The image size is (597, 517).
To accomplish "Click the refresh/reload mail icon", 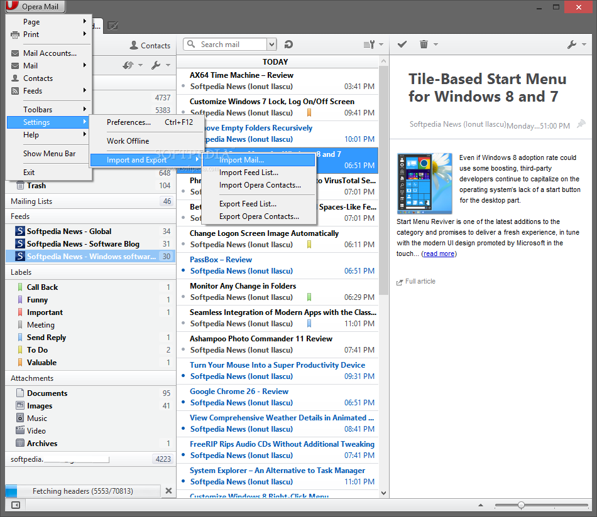I will (x=288, y=45).
